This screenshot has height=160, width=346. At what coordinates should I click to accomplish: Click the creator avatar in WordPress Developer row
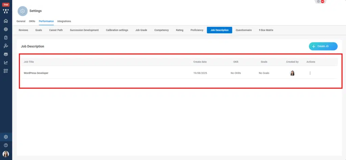(x=292, y=73)
